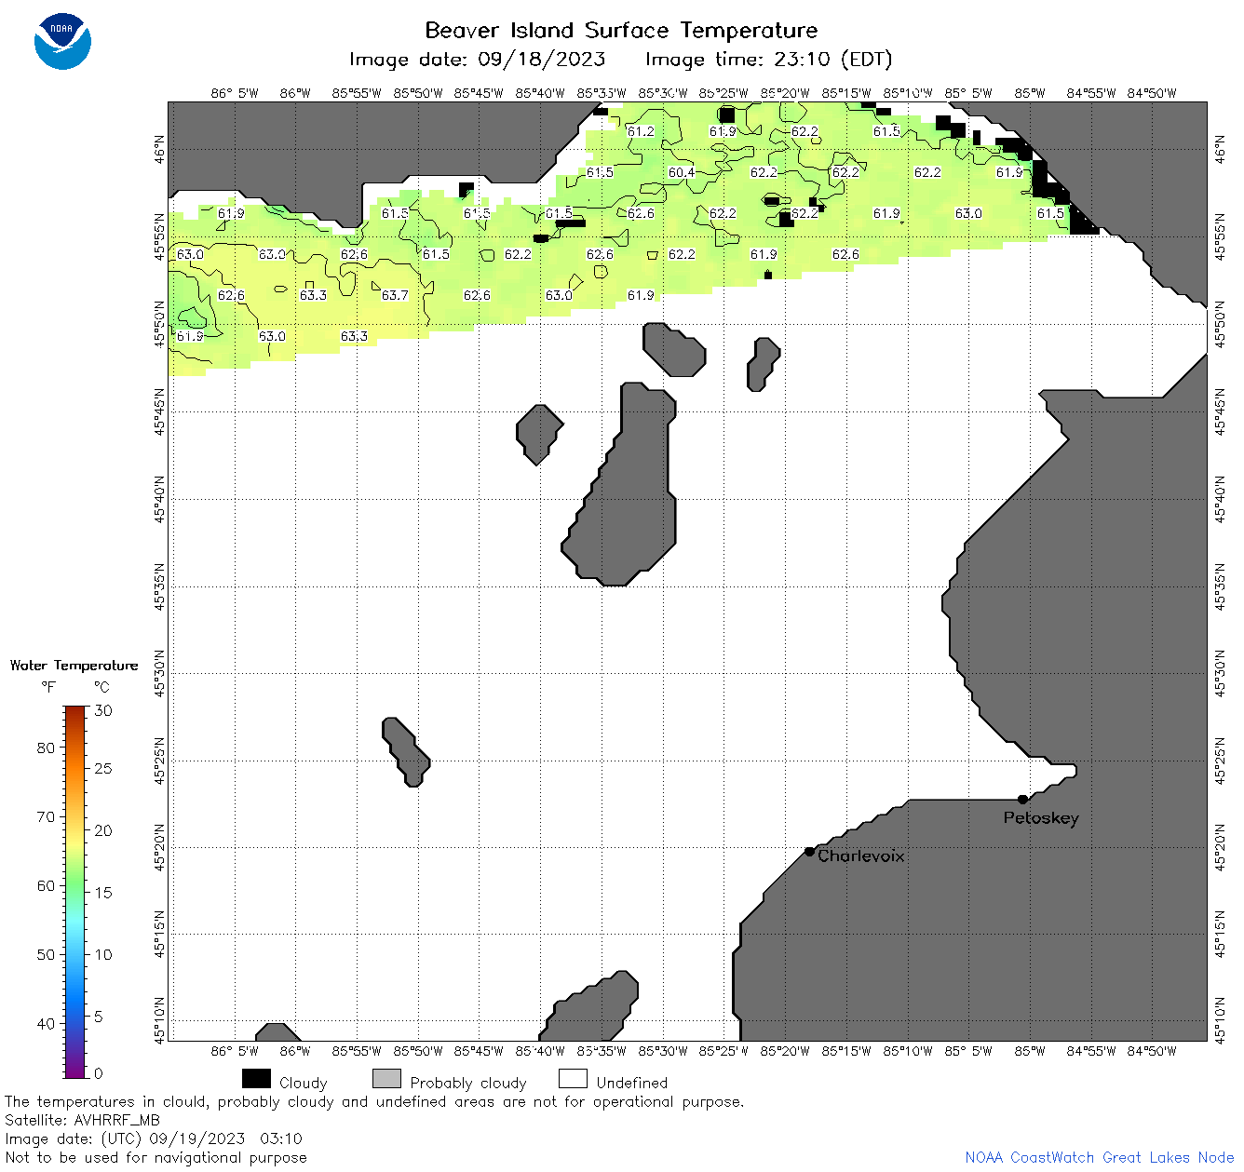Click the Cloudy legend label
Image resolution: width=1244 pixels, height=1172 pixels.
pyautogui.click(x=304, y=1083)
